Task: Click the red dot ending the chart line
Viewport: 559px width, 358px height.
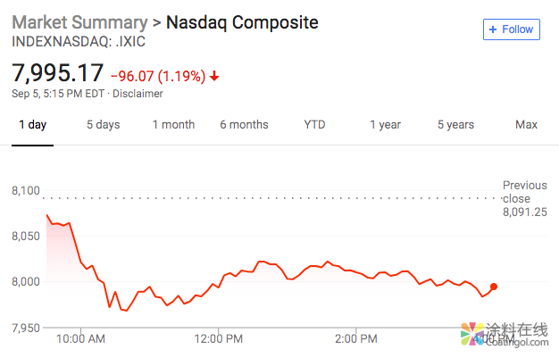Action: click(494, 287)
